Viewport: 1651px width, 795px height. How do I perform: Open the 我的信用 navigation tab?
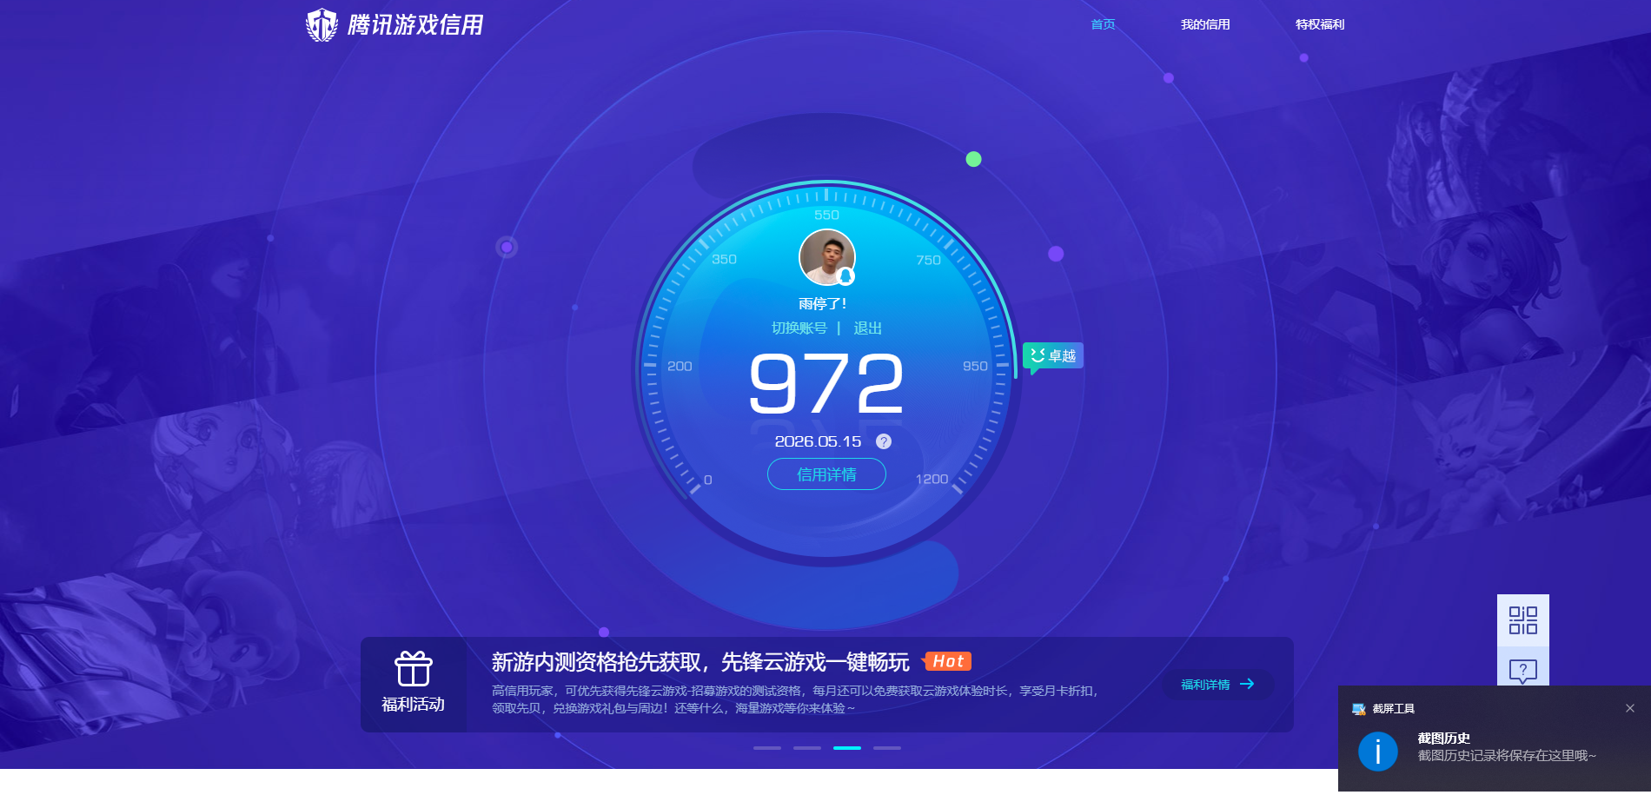1205,24
